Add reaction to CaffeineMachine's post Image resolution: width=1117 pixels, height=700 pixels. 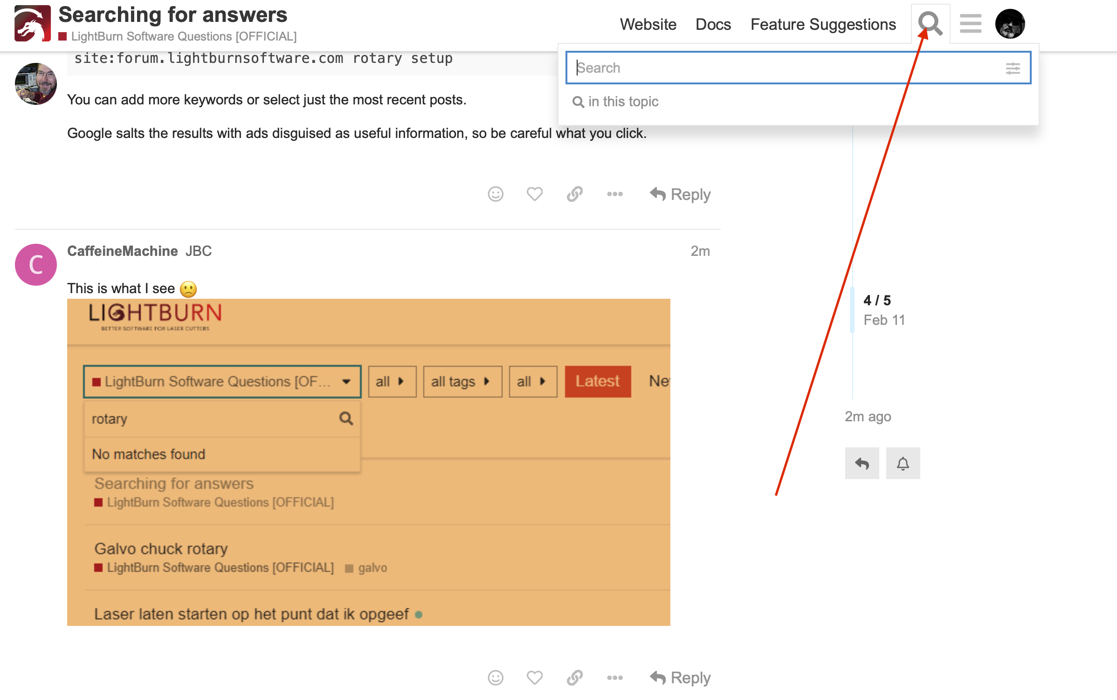(496, 677)
